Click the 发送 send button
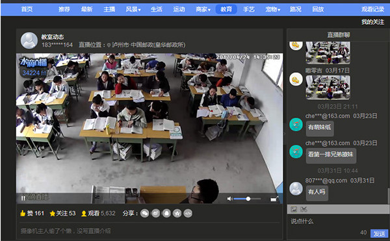 click(x=379, y=234)
